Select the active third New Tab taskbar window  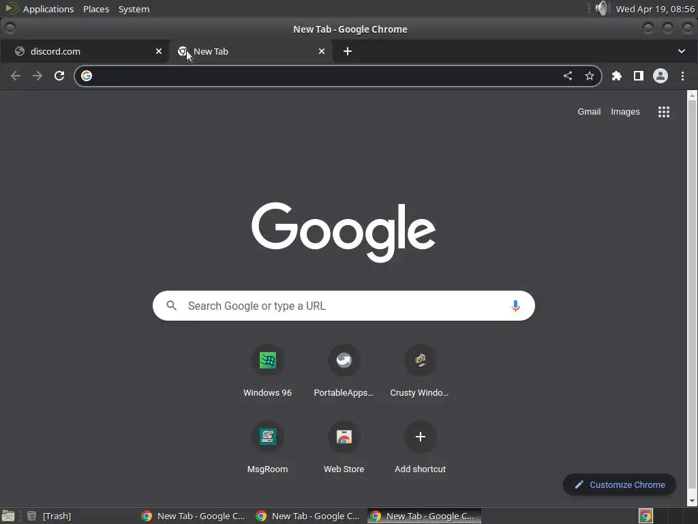click(424, 516)
